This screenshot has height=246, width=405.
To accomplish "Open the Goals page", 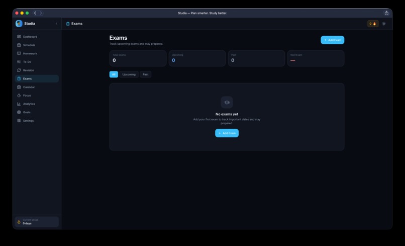I will click(x=37, y=112).
